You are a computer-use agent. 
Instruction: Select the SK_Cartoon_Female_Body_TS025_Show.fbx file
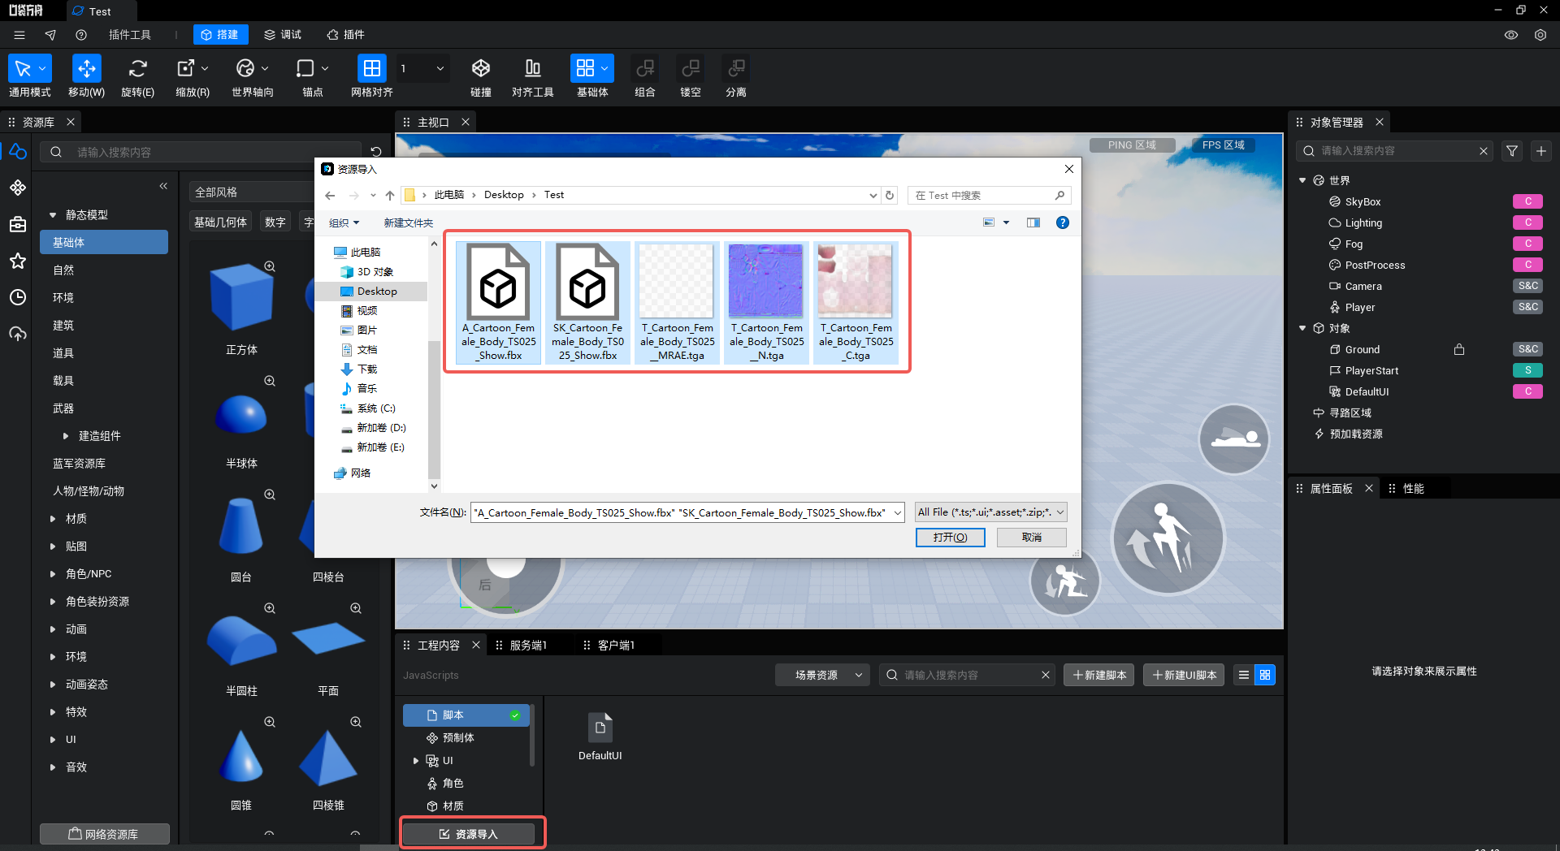tap(587, 303)
